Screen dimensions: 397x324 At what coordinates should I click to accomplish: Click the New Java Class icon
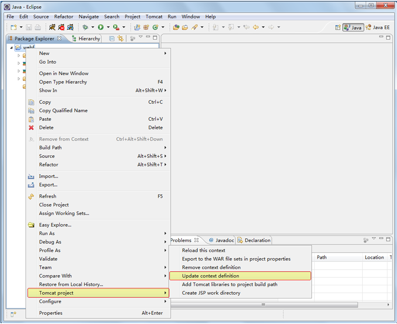pyautogui.click(x=156, y=27)
